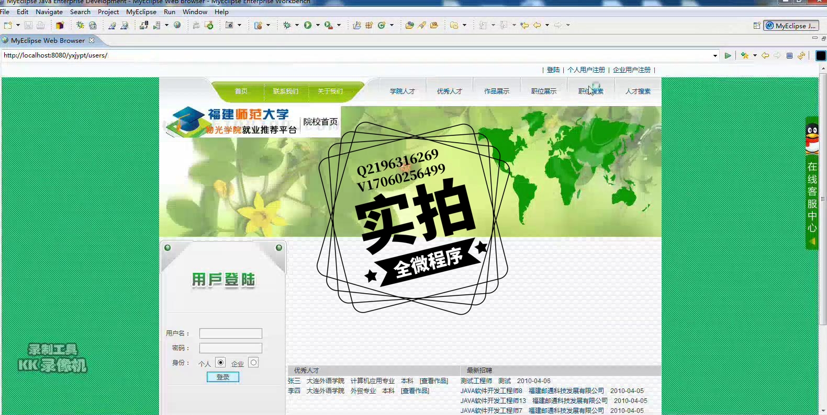Open the Project menu

click(108, 11)
